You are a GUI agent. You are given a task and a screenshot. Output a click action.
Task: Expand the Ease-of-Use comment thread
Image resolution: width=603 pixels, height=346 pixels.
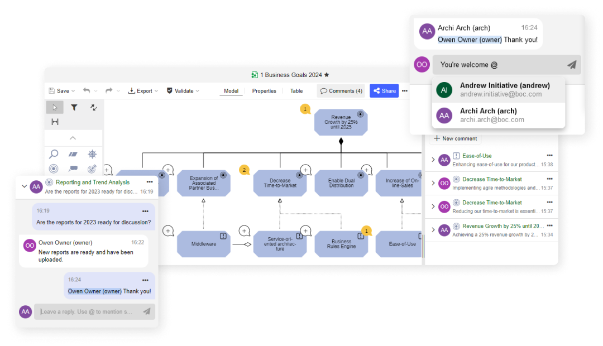433,160
